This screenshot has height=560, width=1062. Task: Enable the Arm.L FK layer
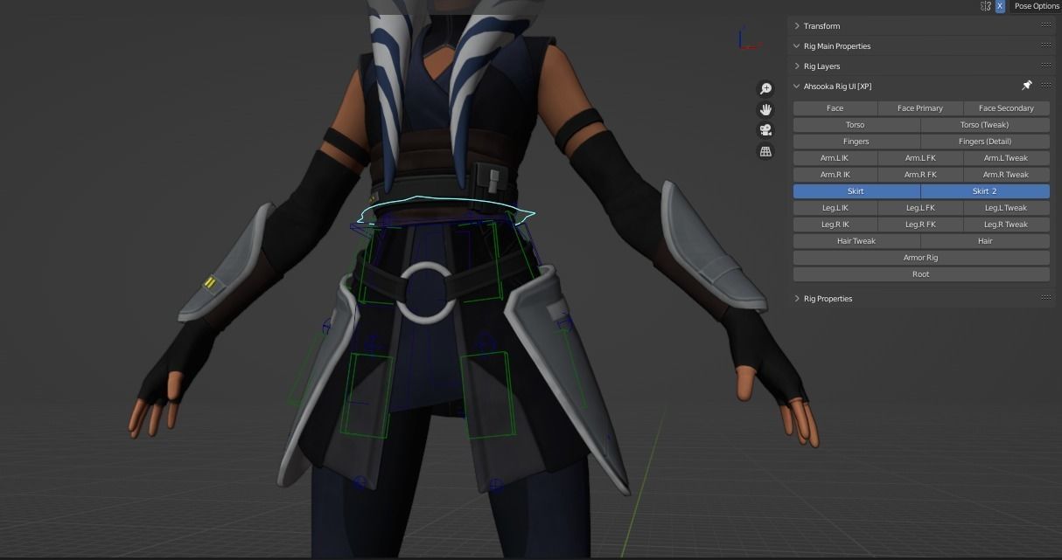click(x=920, y=158)
